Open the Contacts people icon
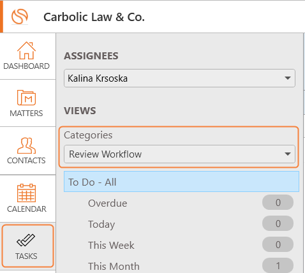305x273 pixels. (x=26, y=145)
